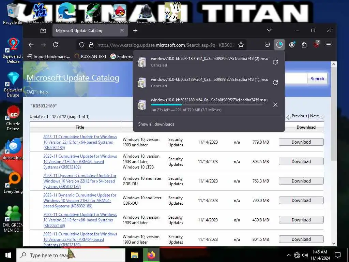The height and width of the screenshot is (262, 349).
Task: Sort by the Title column header
Action: click(80, 127)
